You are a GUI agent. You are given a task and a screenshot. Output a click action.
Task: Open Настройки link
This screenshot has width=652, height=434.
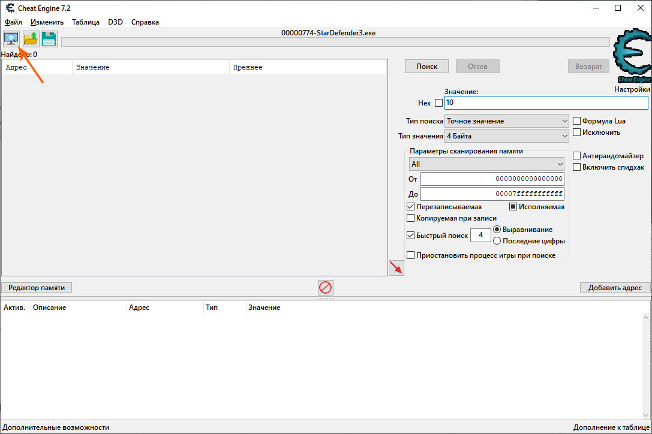coord(632,89)
